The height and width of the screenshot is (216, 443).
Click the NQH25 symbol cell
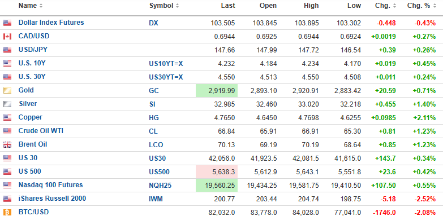pos(160,186)
